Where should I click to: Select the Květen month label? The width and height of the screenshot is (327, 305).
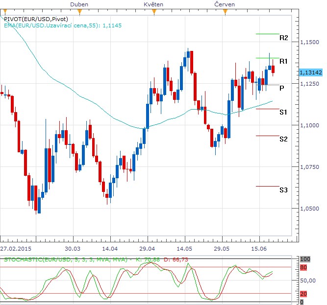click(x=153, y=4)
